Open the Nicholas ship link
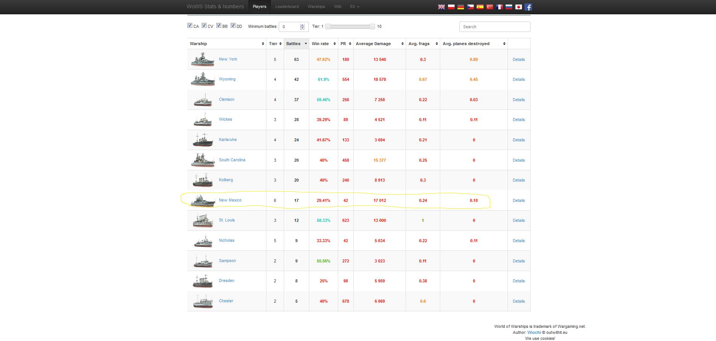Screen dimensions: 716x341 click(x=227, y=240)
